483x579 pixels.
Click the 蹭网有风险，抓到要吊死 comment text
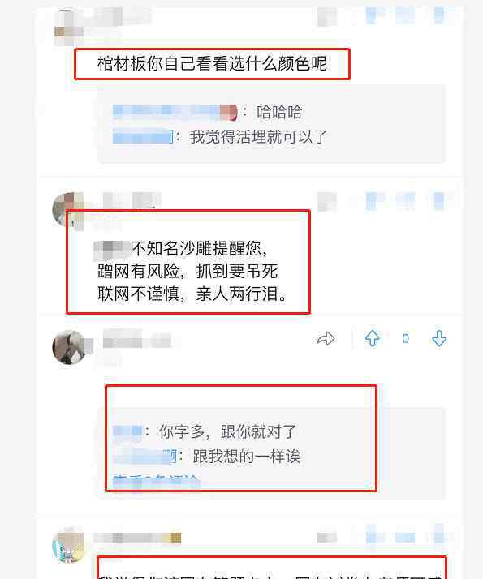coord(188,272)
